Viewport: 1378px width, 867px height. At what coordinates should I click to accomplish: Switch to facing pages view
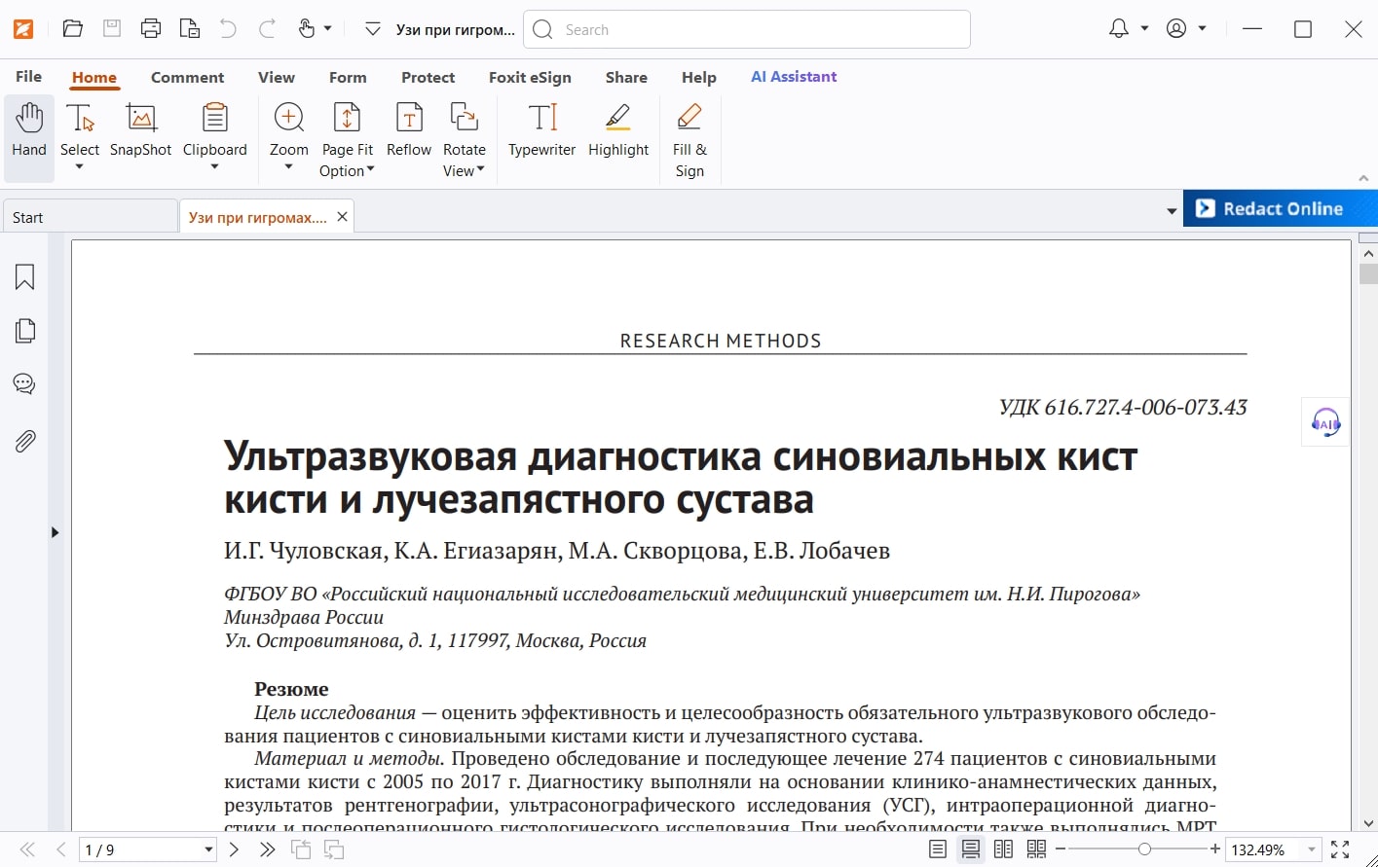[x=1003, y=849]
